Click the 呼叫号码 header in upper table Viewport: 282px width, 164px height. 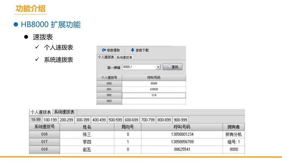(x=154, y=78)
